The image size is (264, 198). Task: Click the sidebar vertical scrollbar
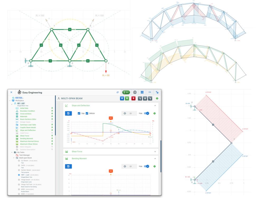[x=55, y=116]
